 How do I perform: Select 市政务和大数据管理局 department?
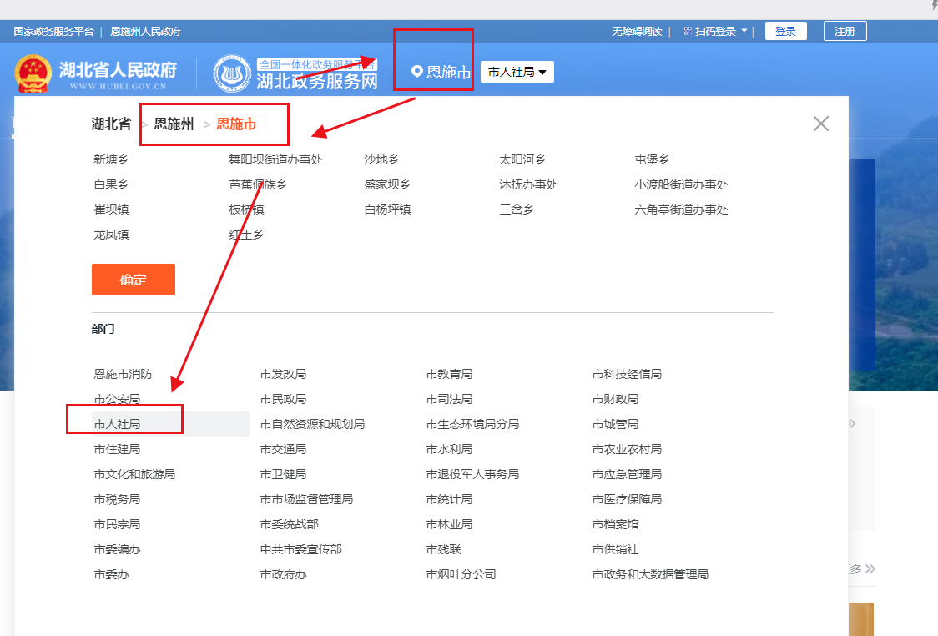tap(650, 574)
